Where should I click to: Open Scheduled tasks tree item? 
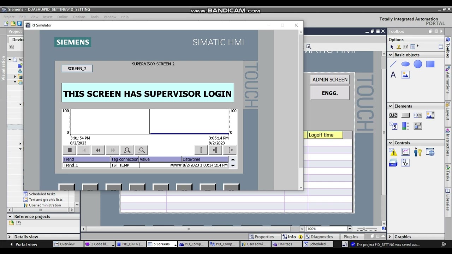[42, 194]
